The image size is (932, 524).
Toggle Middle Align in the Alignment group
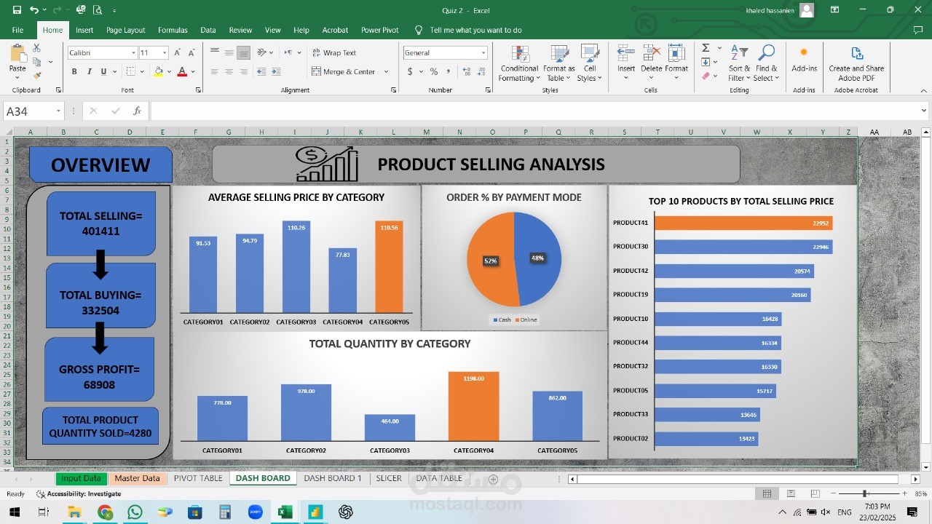pos(229,52)
